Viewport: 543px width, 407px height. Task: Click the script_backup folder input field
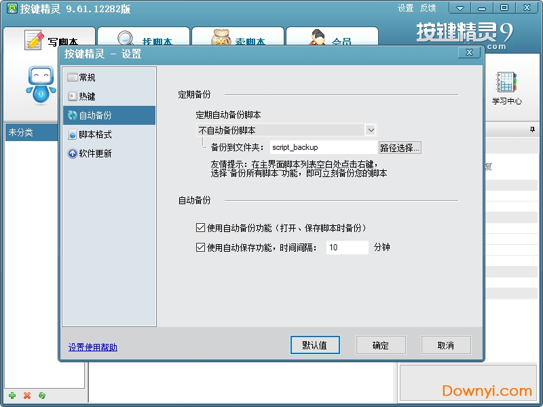[x=322, y=147]
